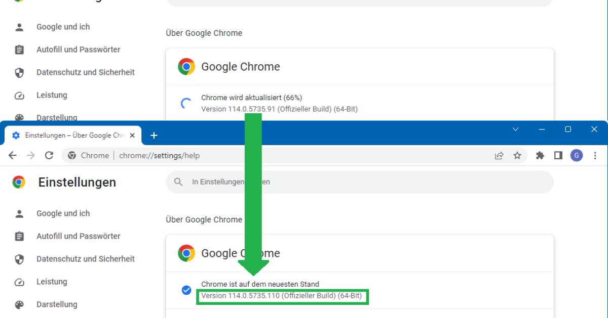Click the Chrome logo beside Einstellungen heading
The image size is (608, 318).
tap(19, 183)
